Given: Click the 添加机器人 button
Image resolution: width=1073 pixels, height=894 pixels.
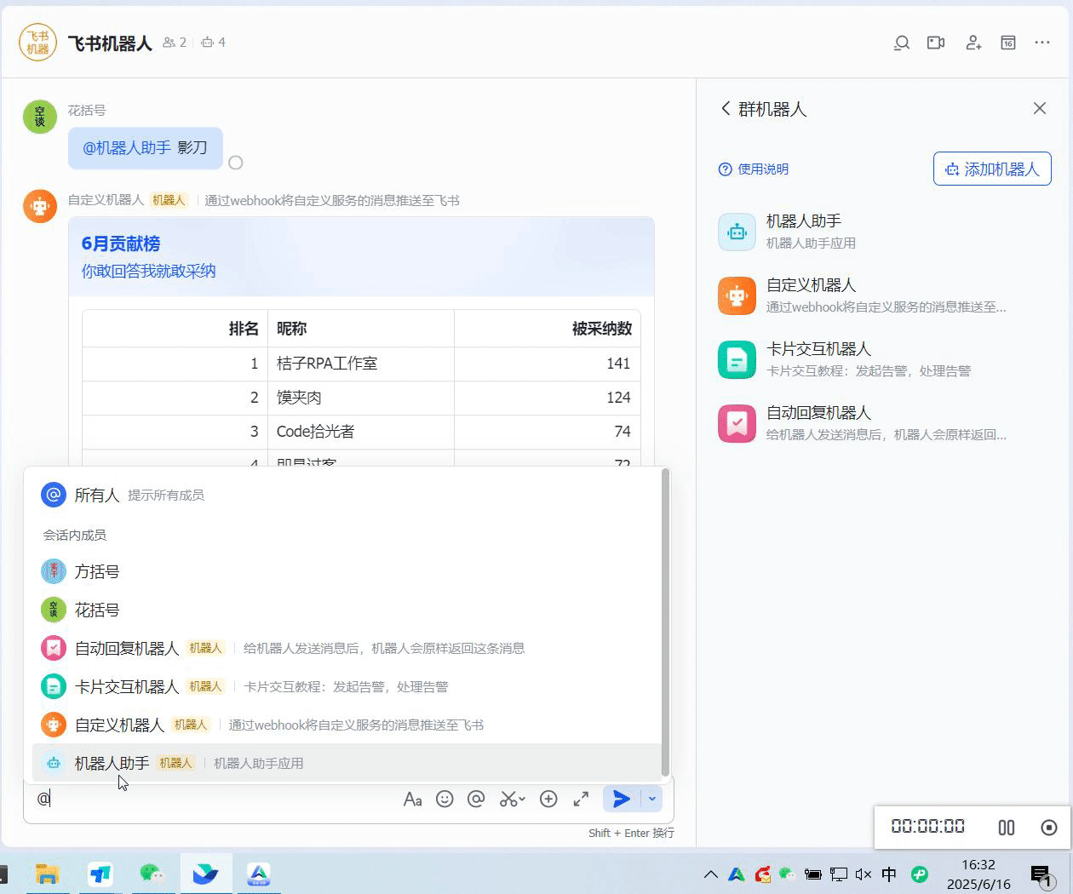Looking at the screenshot, I should click(992, 169).
